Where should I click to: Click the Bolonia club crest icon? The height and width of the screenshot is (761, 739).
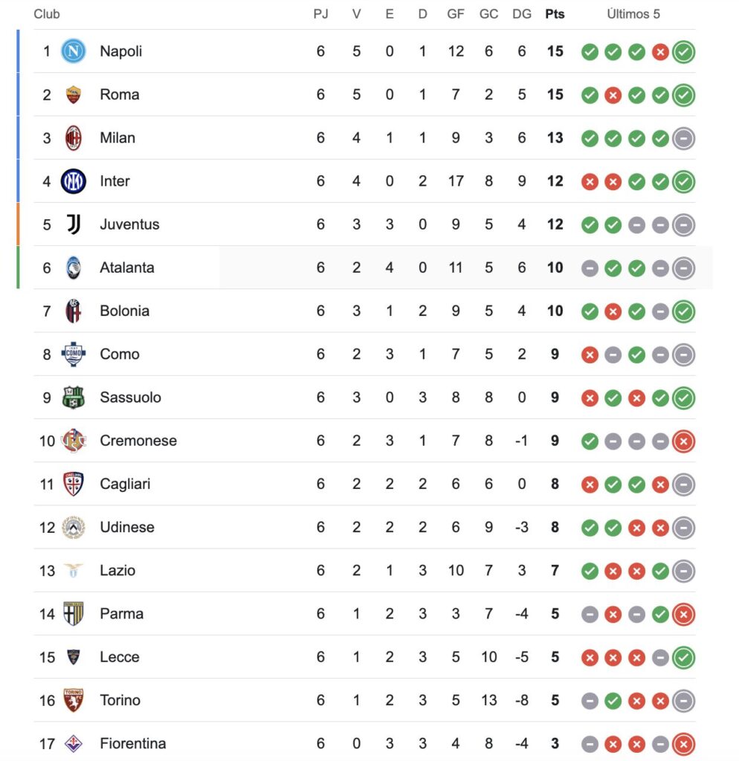coord(74,311)
